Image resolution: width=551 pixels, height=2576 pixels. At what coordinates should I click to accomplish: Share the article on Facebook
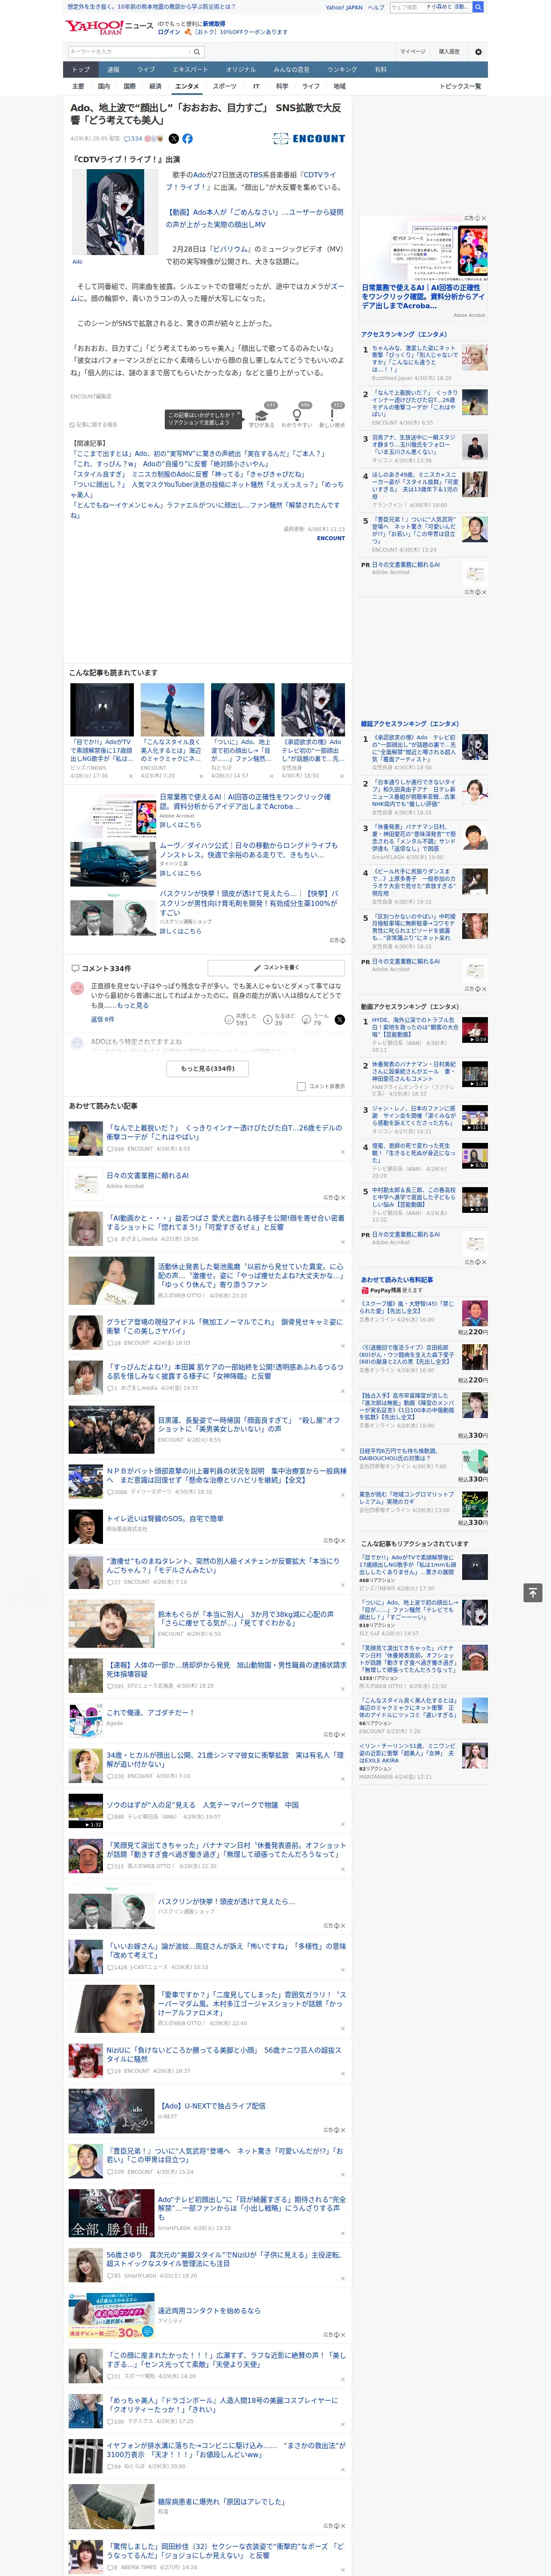(x=187, y=139)
